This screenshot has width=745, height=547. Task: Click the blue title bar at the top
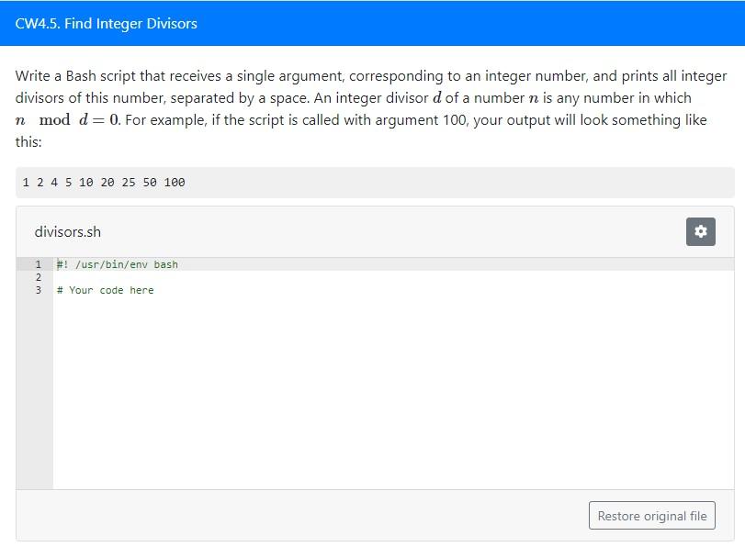[372, 24]
